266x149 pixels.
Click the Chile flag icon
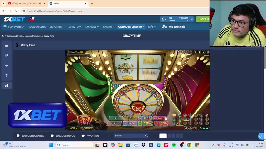point(32,19)
